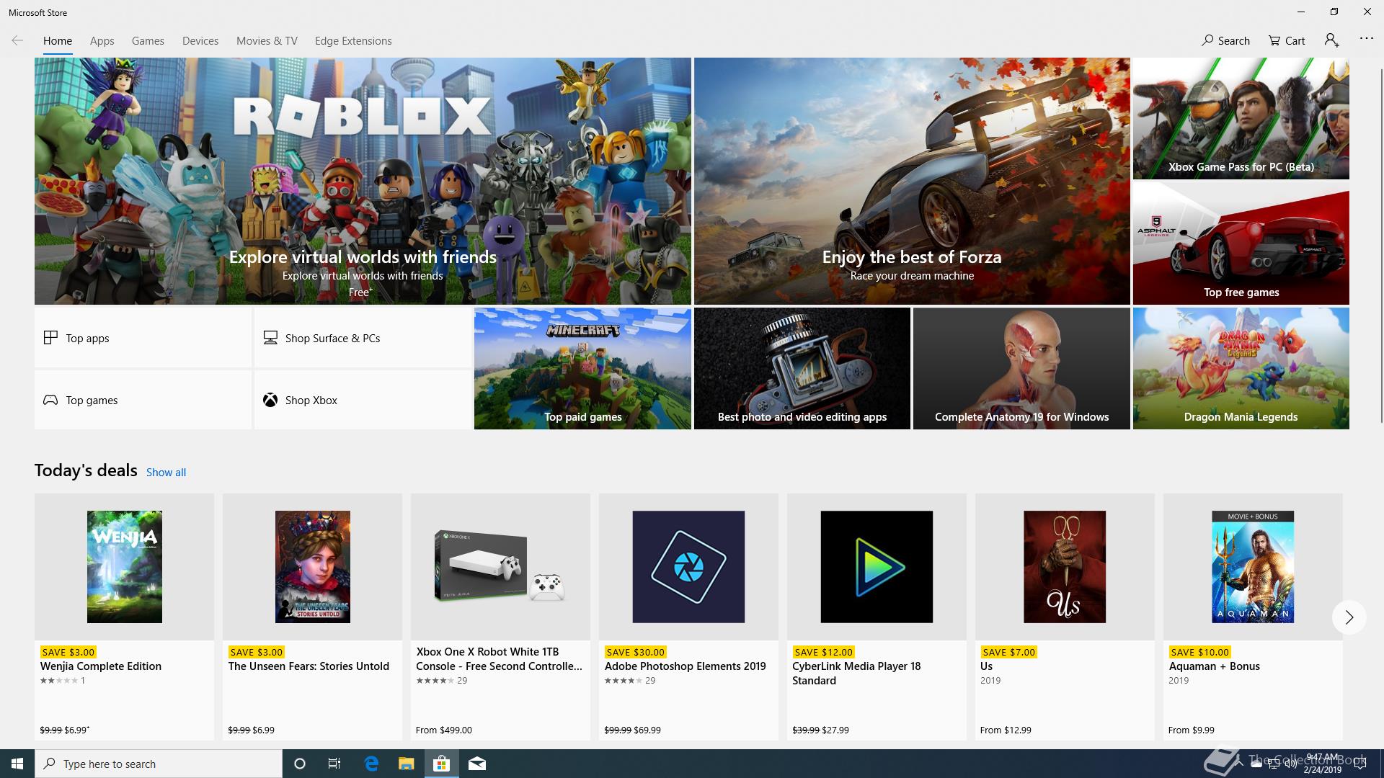Viewport: 1384px width, 778px height.
Task: Click the Top apps grid icon
Action: click(x=50, y=337)
